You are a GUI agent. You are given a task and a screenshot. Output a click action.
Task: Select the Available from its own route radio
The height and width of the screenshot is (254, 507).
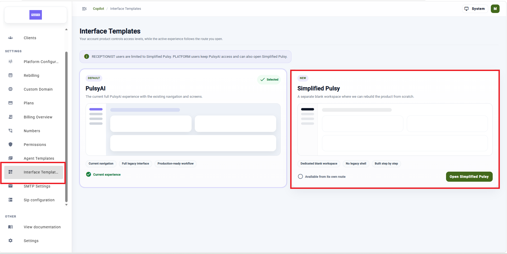coord(300,176)
